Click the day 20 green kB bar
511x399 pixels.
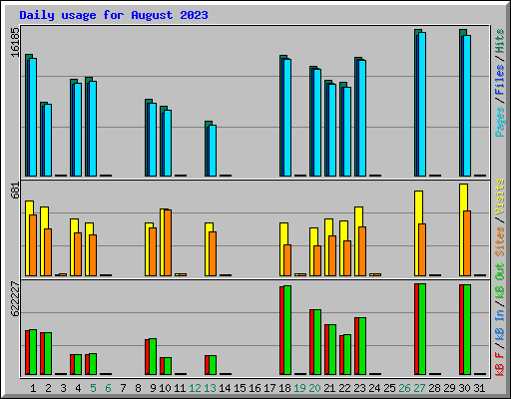pos(317,342)
